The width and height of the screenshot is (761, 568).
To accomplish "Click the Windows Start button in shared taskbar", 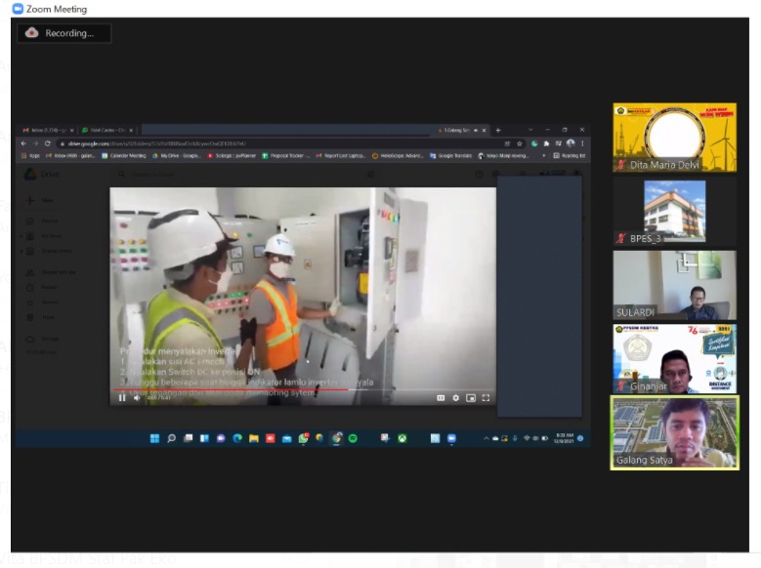I will (154, 438).
